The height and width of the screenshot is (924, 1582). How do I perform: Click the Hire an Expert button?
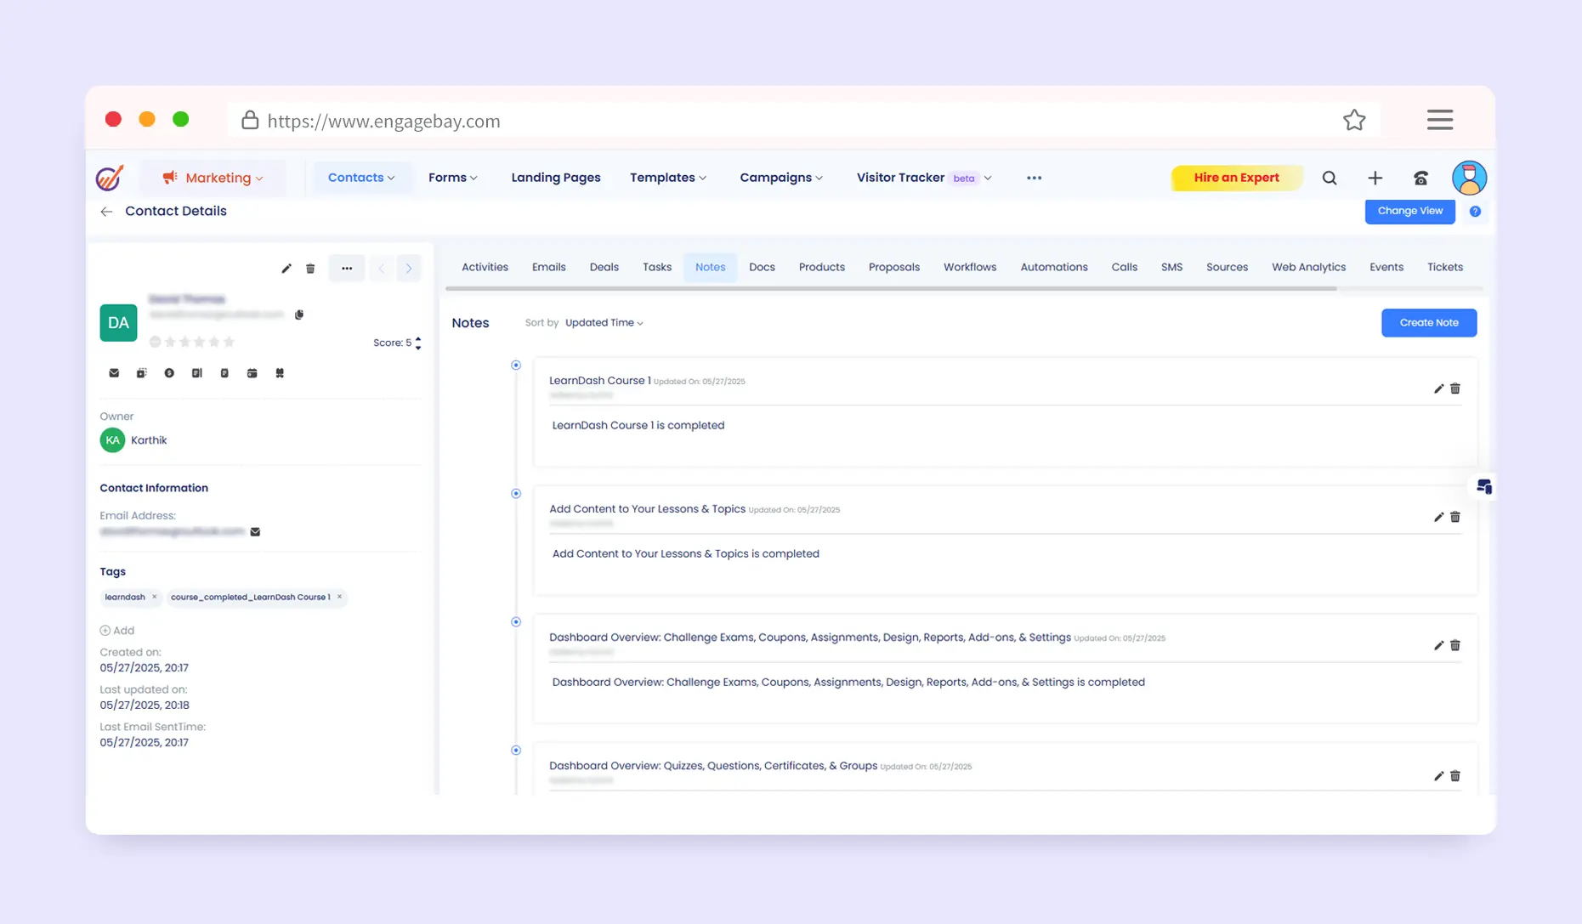1236,178
